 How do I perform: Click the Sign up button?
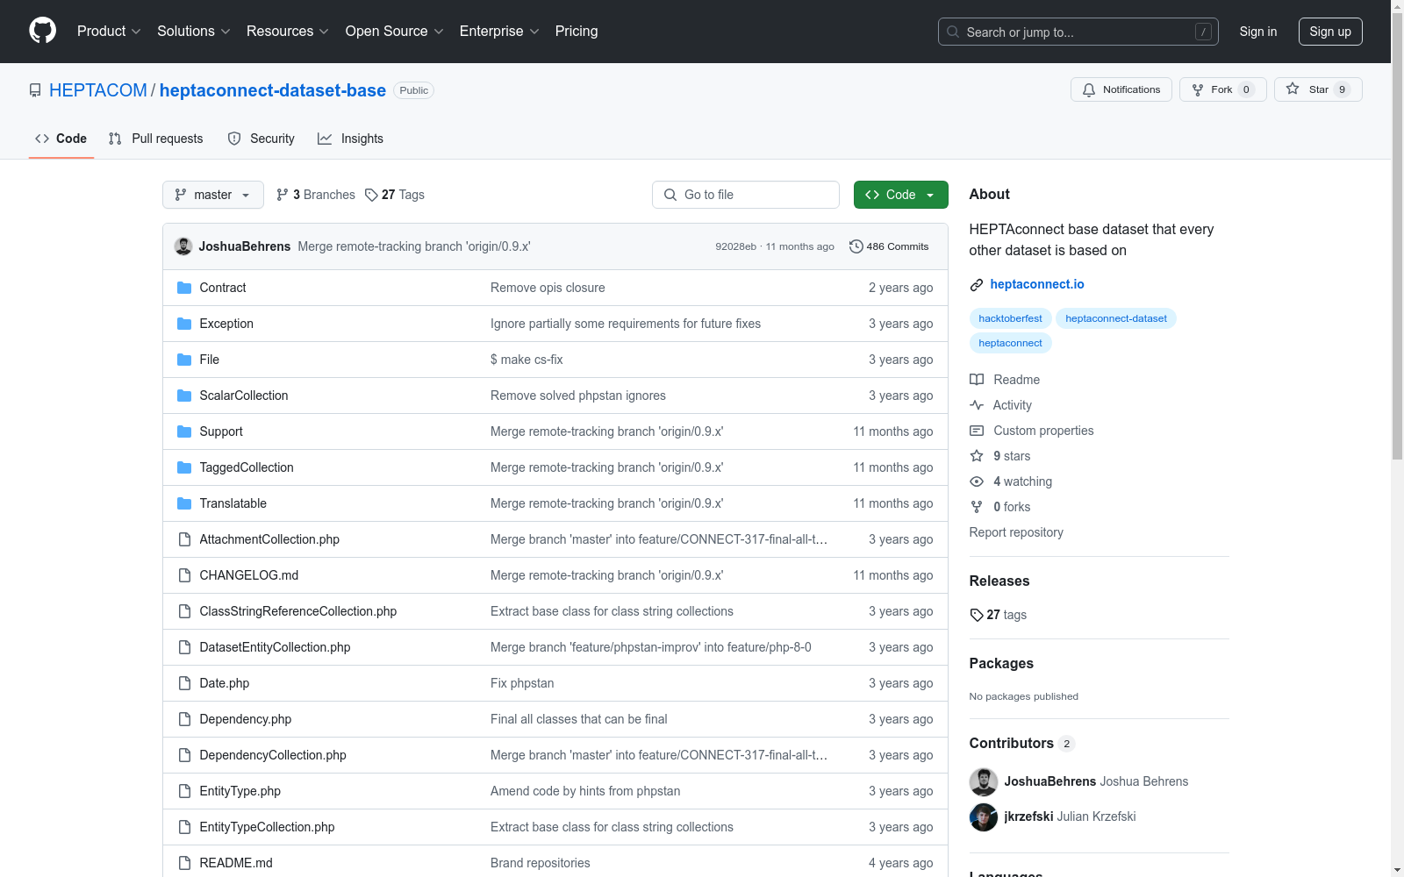1330,32
